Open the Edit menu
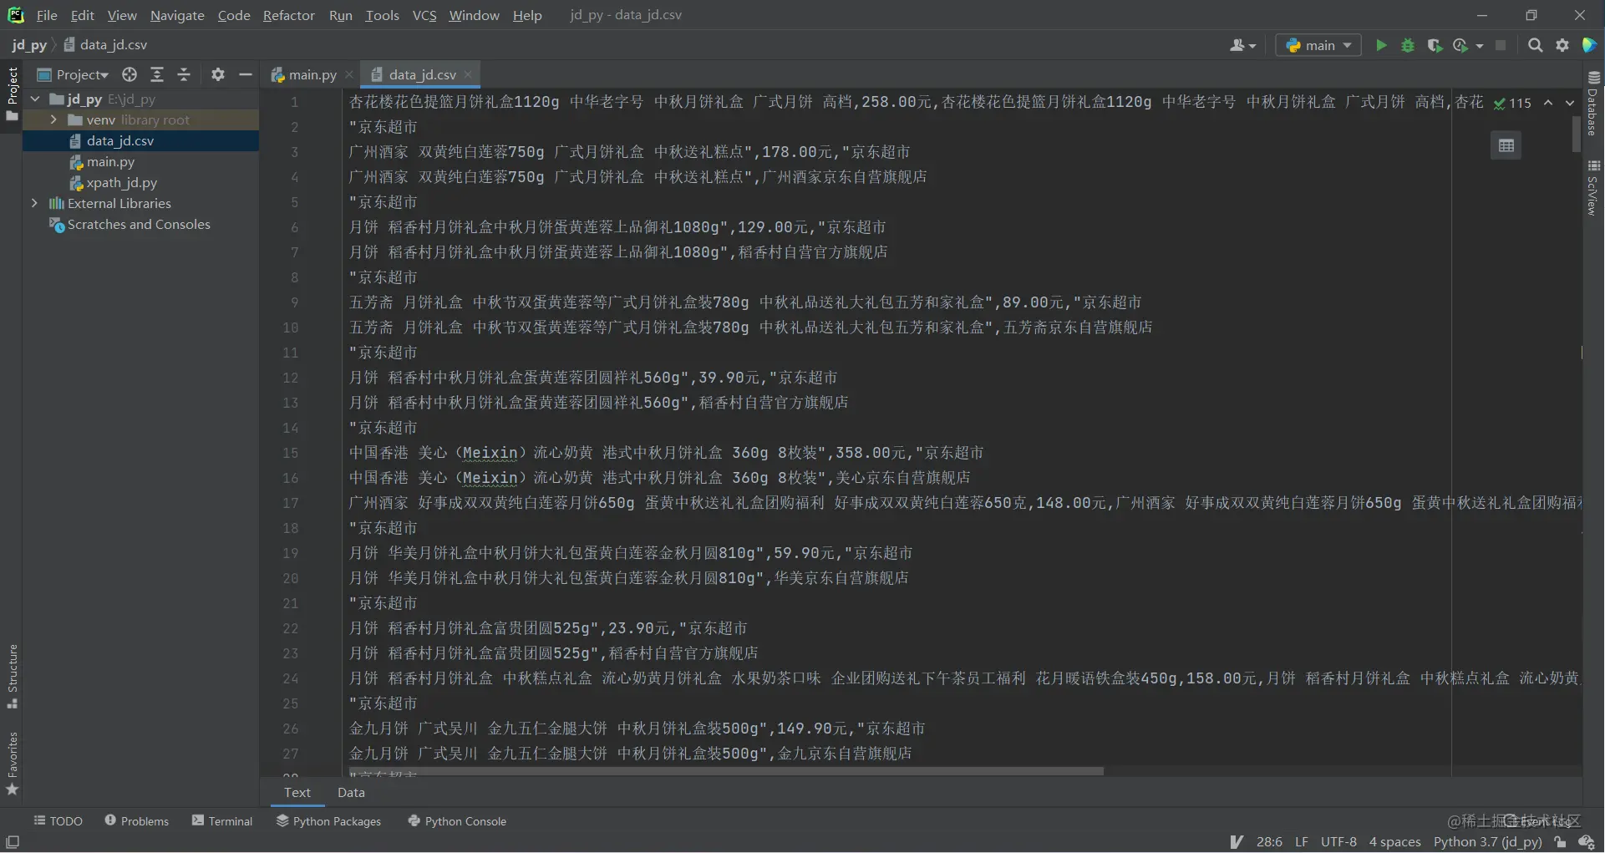 (x=83, y=15)
